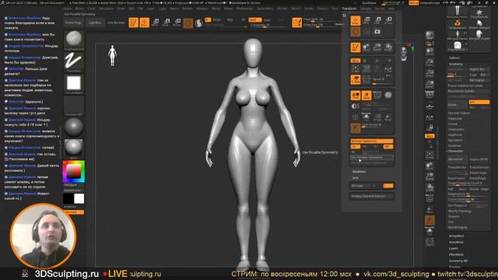Expand the Modify Topology subsection
The image size is (498, 280).
point(460,211)
